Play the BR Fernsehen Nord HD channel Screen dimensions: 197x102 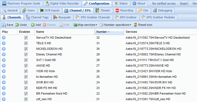4,93
